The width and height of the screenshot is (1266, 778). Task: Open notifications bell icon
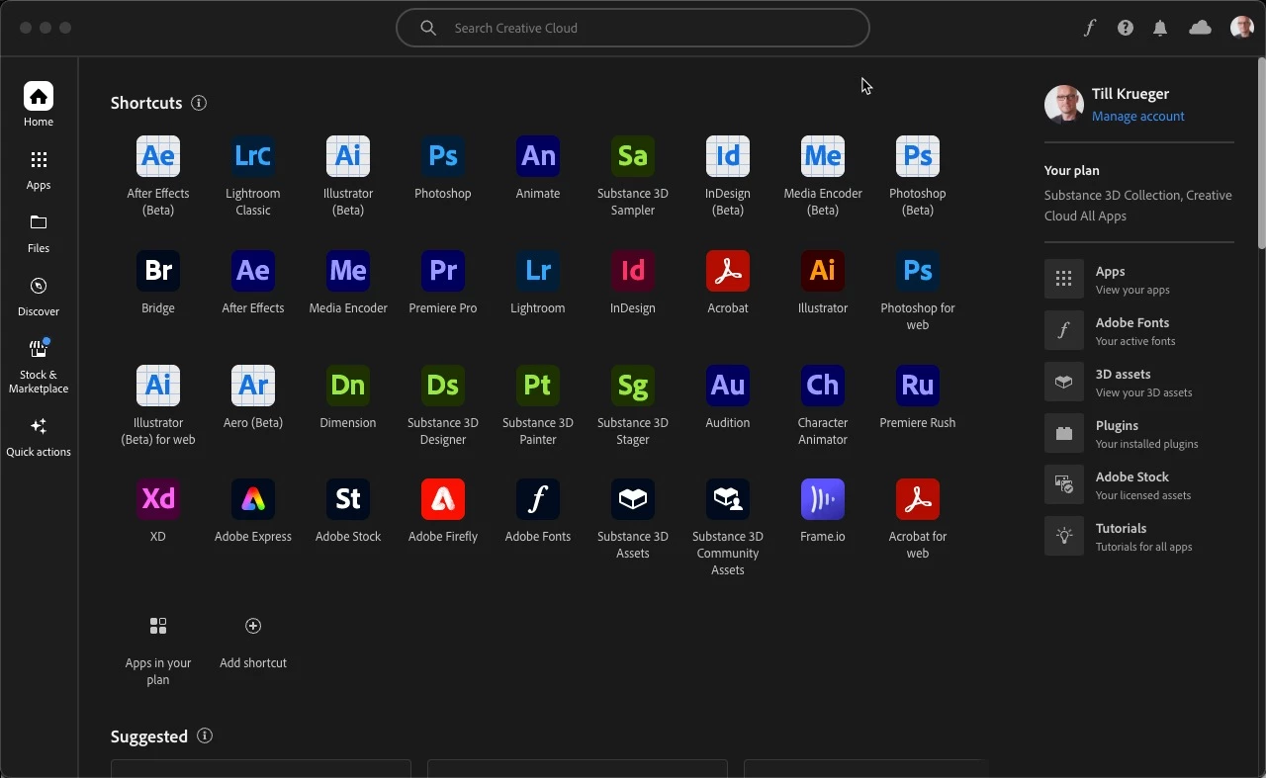1160,28
